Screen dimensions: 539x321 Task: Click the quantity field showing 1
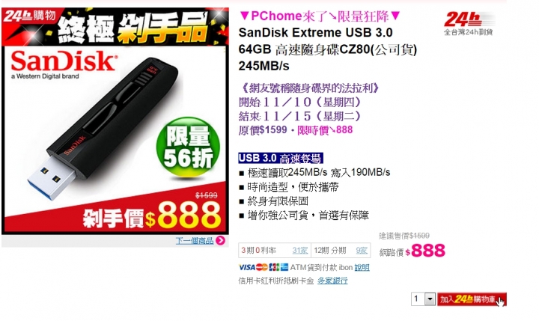[x=418, y=299]
